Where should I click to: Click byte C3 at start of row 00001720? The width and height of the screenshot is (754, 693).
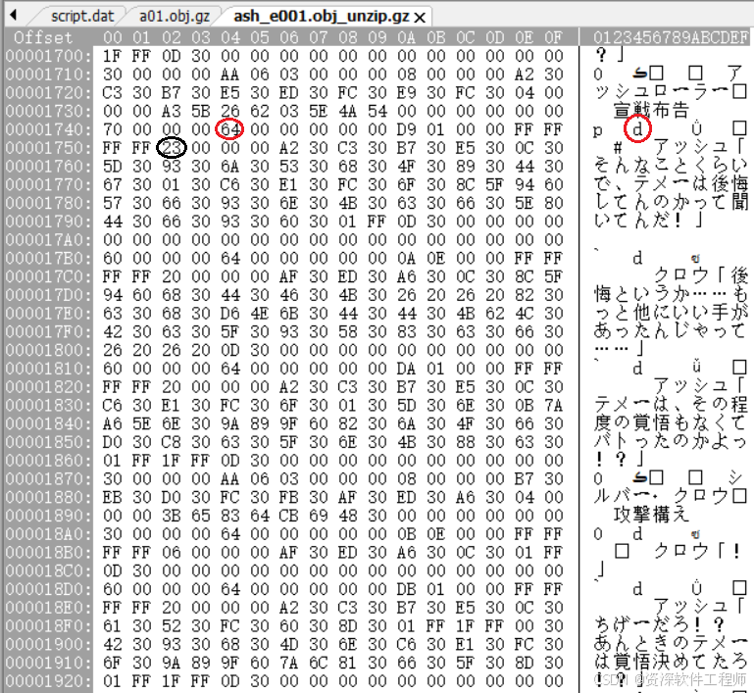click(x=112, y=92)
